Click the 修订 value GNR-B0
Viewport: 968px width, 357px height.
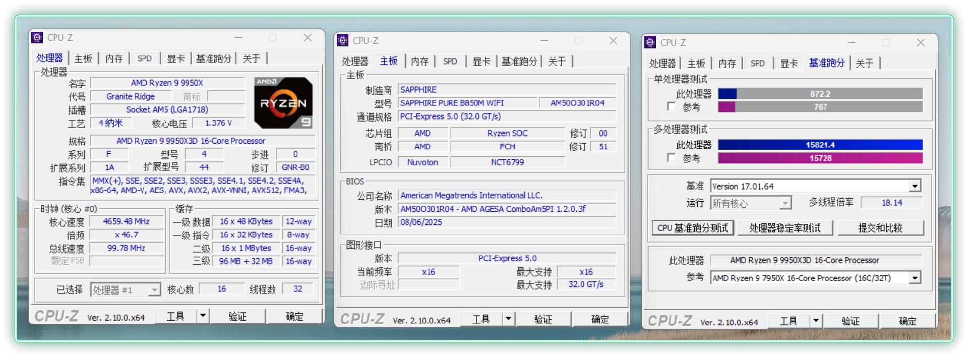295,167
